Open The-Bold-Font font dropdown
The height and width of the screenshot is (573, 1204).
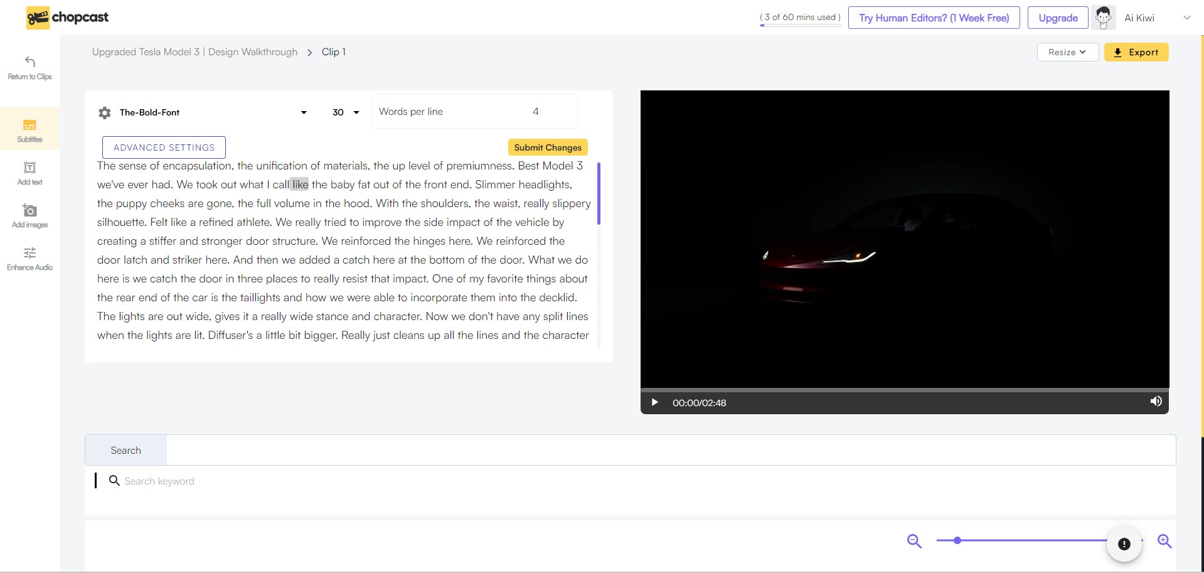(213, 112)
